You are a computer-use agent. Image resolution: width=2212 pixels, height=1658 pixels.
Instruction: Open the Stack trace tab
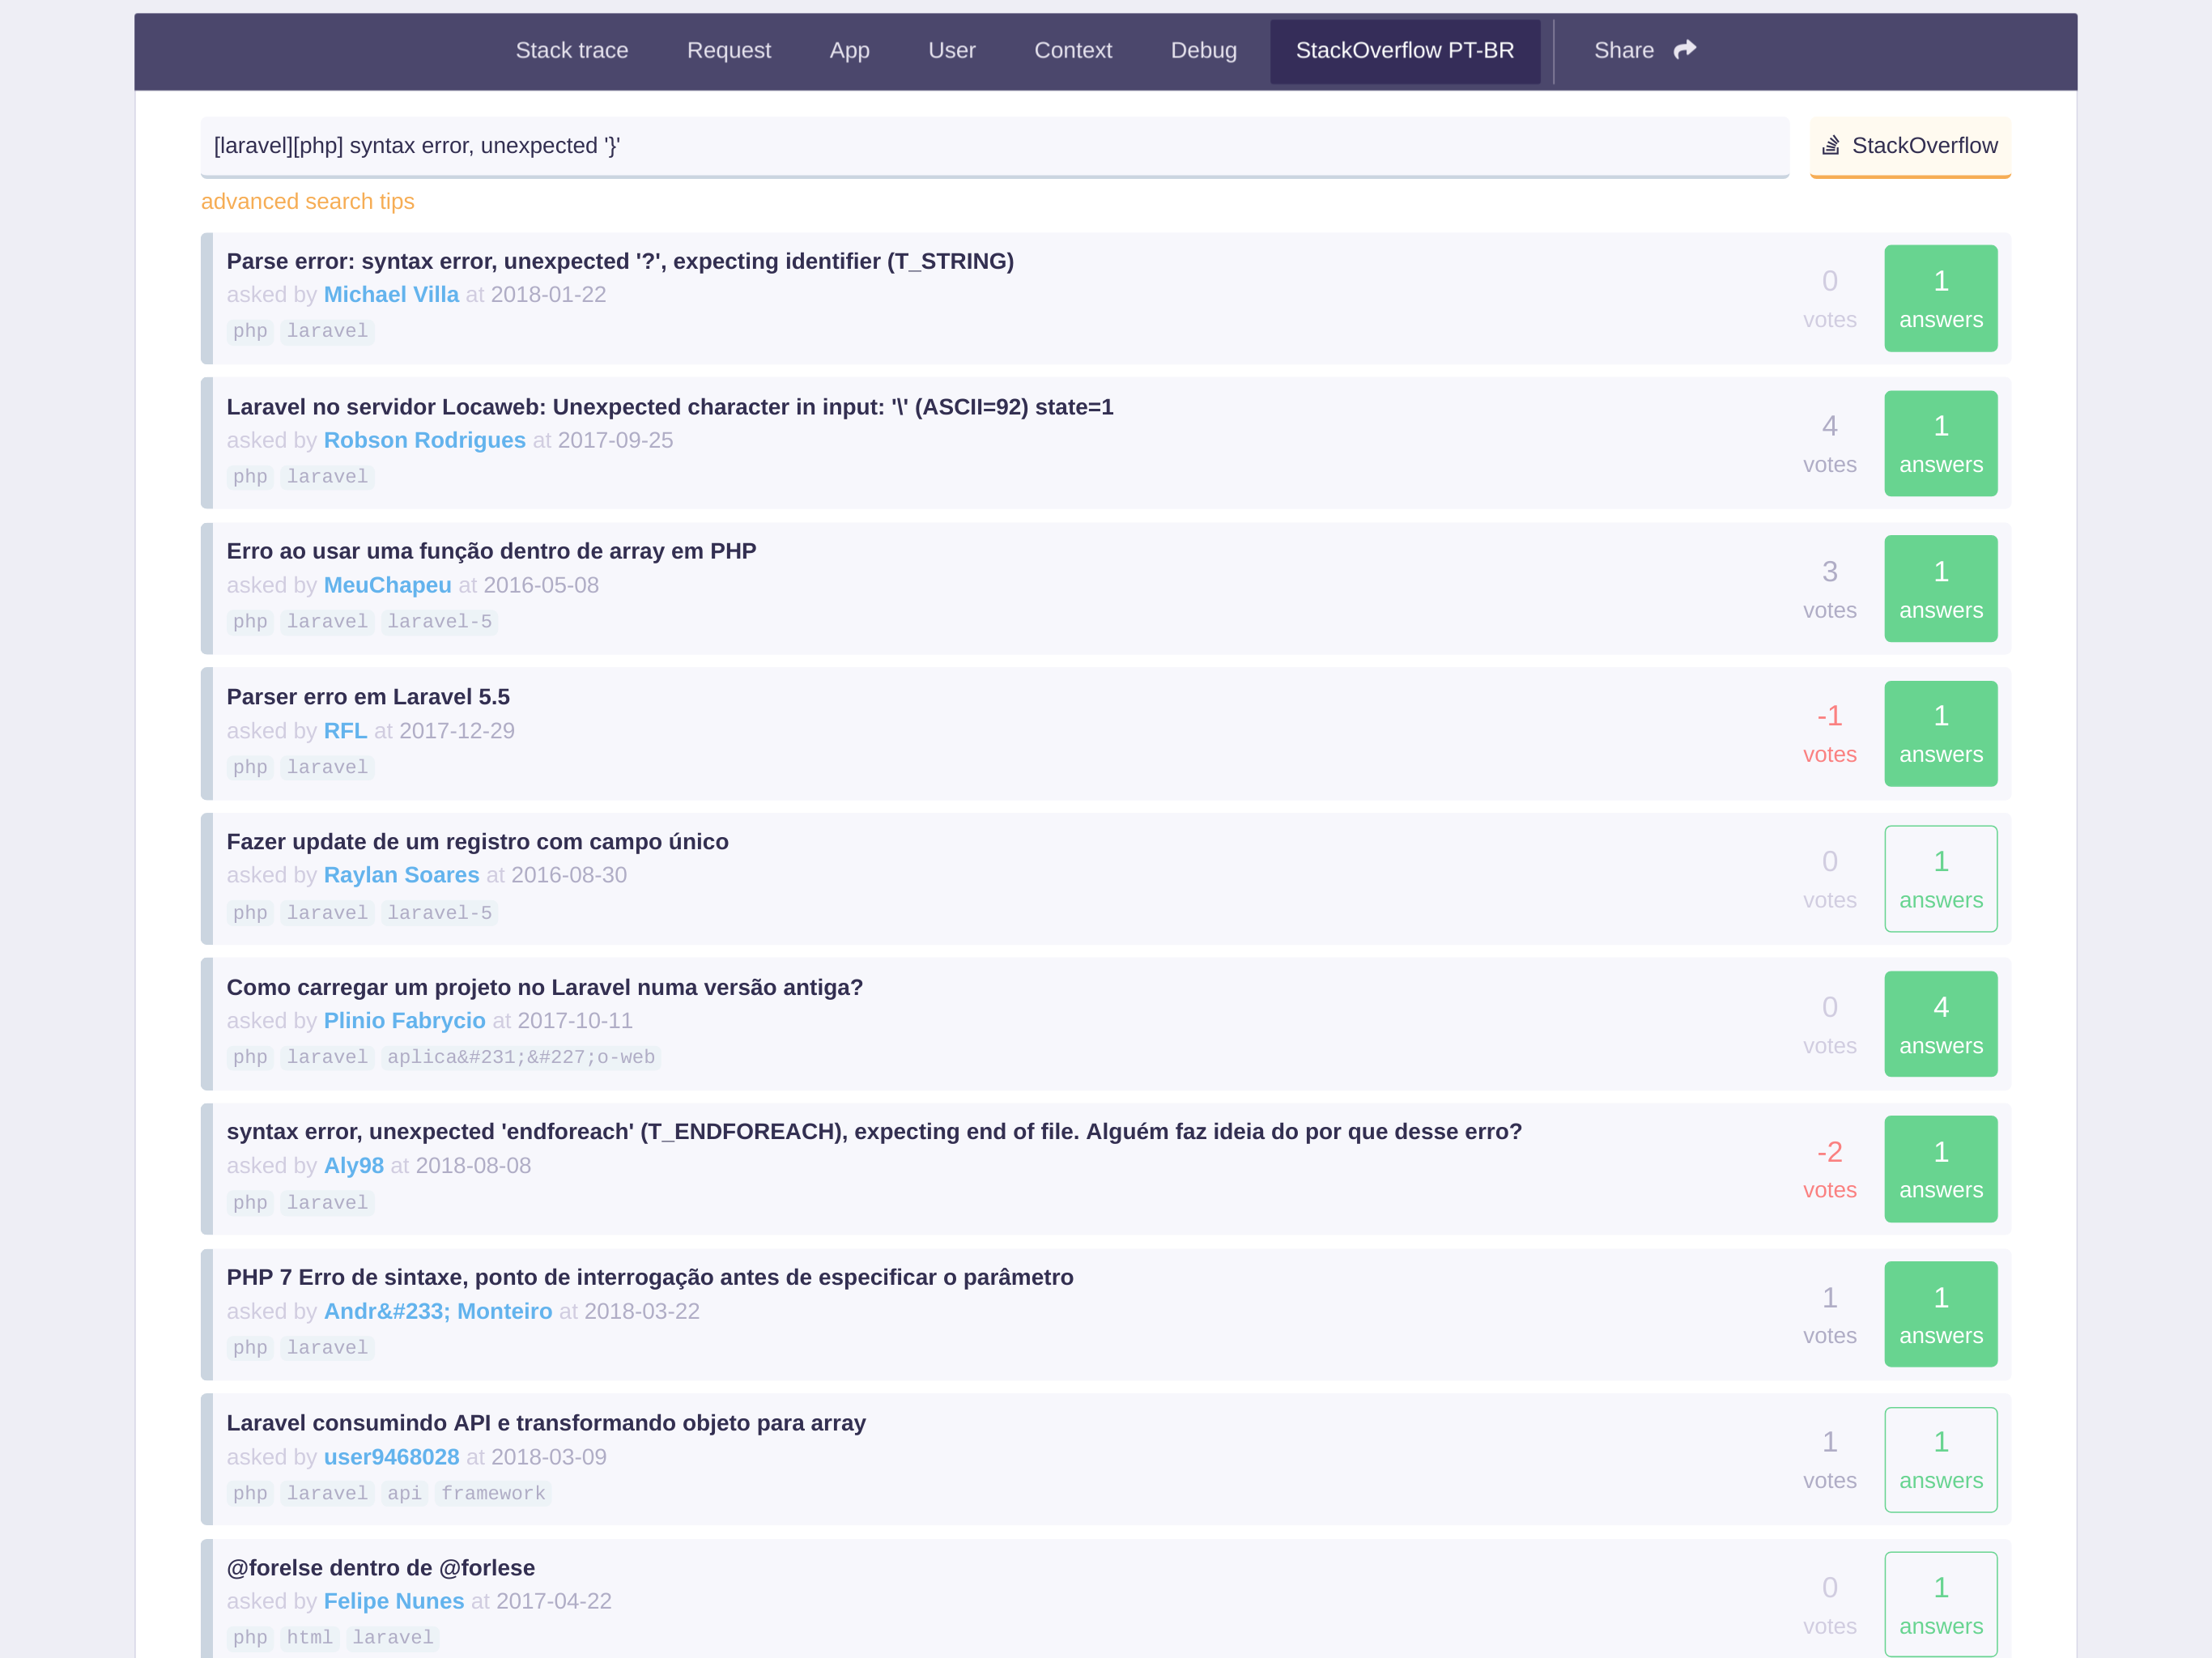pyautogui.click(x=571, y=50)
